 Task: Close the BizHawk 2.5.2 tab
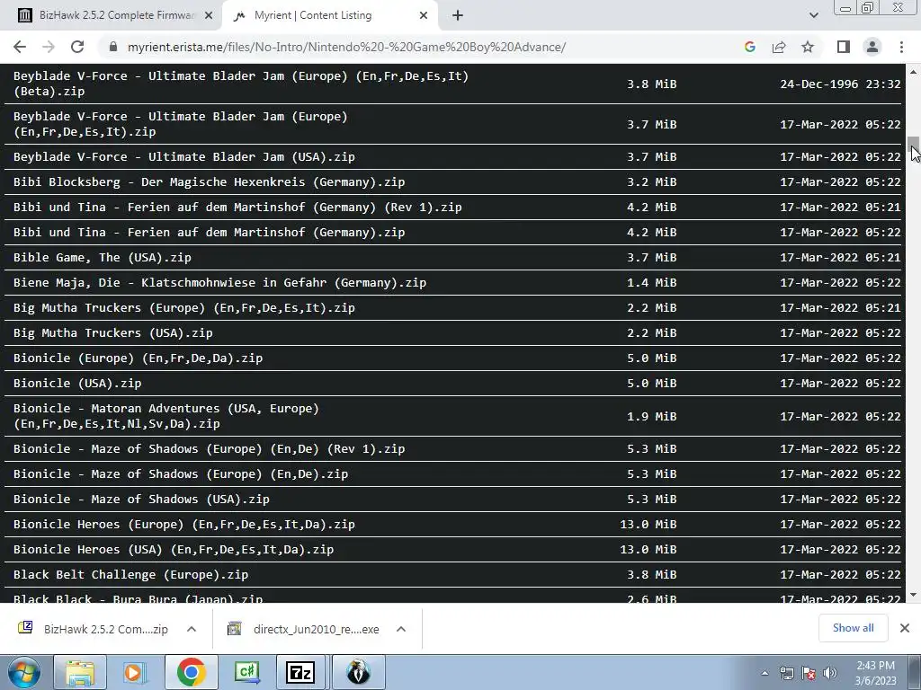point(208,16)
